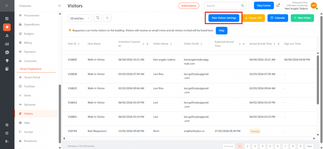
Task: Select Deliveries in the Features sidebar
Action: 30,104
